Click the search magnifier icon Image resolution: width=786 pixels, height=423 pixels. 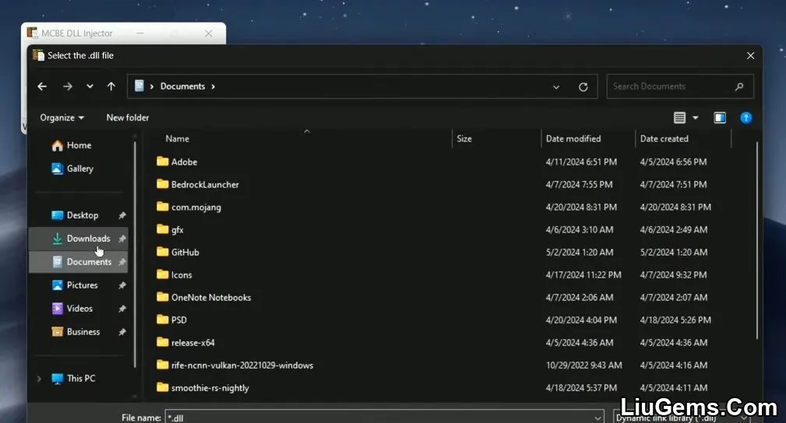[x=739, y=86]
